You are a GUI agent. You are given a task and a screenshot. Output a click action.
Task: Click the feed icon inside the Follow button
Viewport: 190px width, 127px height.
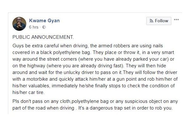coord(151,21)
